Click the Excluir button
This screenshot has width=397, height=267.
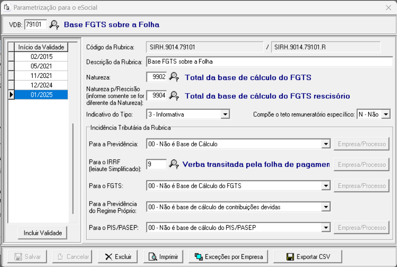tap(118, 256)
